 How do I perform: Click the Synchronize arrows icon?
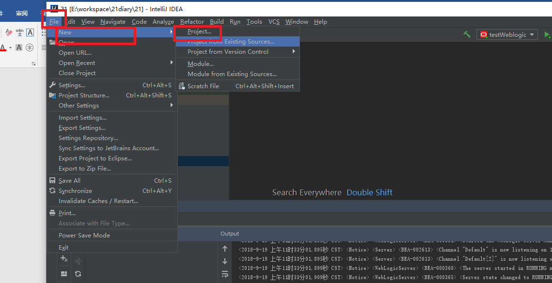[52, 190]
